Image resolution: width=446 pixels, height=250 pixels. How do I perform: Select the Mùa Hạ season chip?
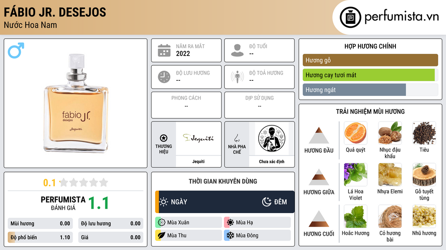(257, 223)
